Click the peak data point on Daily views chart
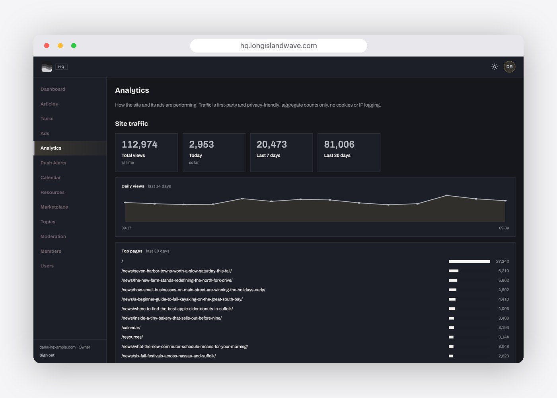This screenshot has width=557, height=398. pyautogui.click(x=447, y=195)
